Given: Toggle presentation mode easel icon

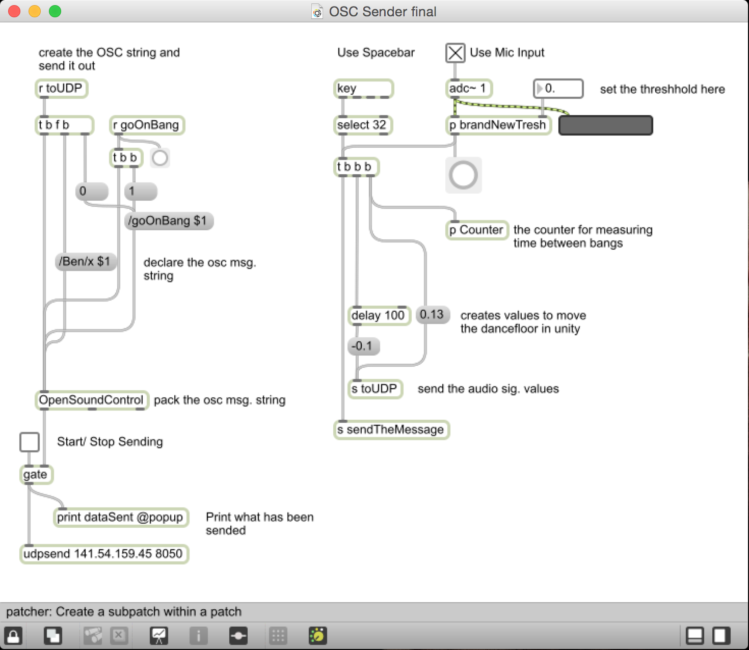Looking at the screenshot, I should point(159,636).
